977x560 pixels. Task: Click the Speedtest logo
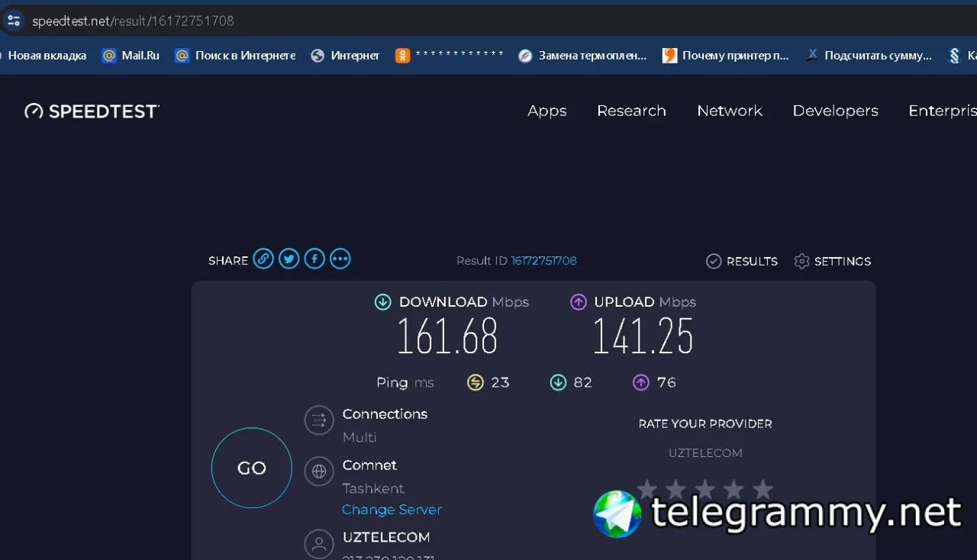click(92, 111)
